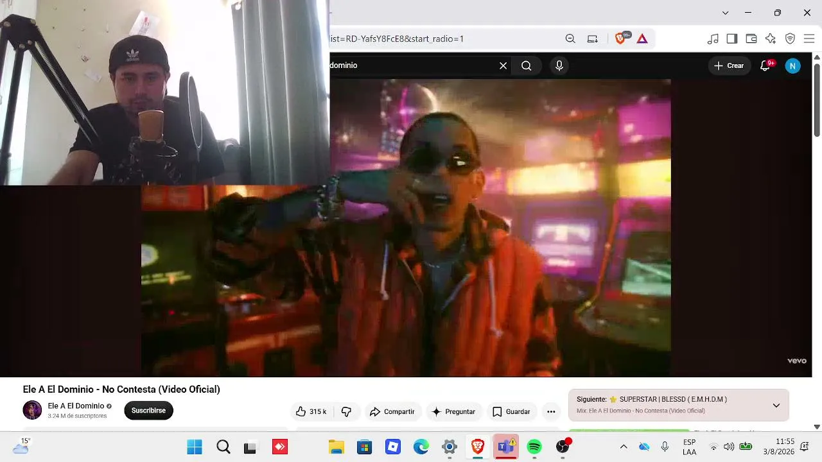Click the Compartir share button
Screen dimensions: 822x462
392,411
